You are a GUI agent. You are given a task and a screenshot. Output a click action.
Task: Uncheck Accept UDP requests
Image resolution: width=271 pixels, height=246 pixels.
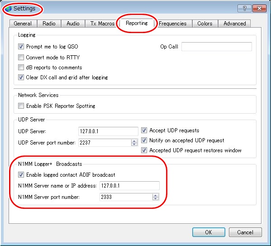click(144, 130)
